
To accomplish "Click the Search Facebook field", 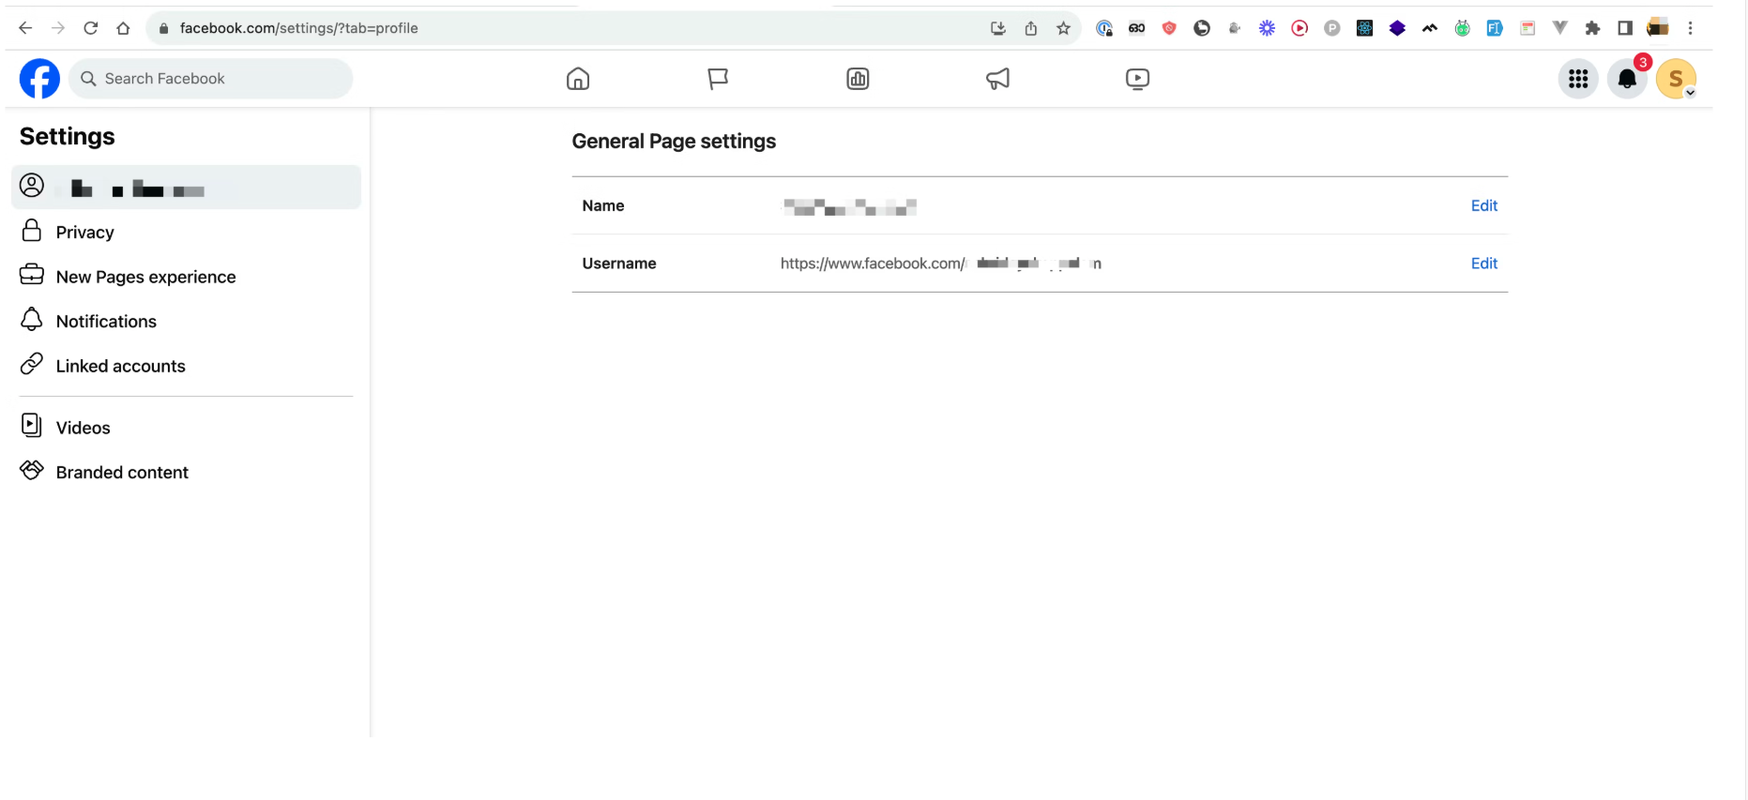I will 211,79.
